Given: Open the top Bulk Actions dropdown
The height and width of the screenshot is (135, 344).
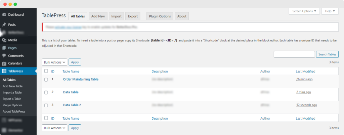Looking at the screenshot, I should coord(54,62).
